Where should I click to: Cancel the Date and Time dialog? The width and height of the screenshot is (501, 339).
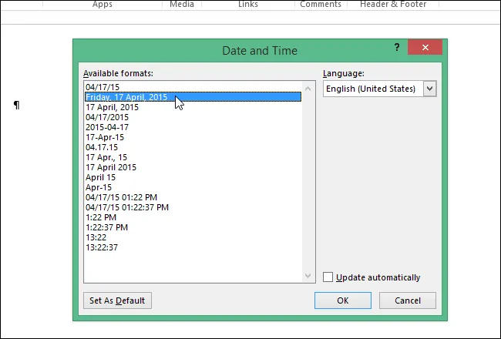(x=408, y=300)
